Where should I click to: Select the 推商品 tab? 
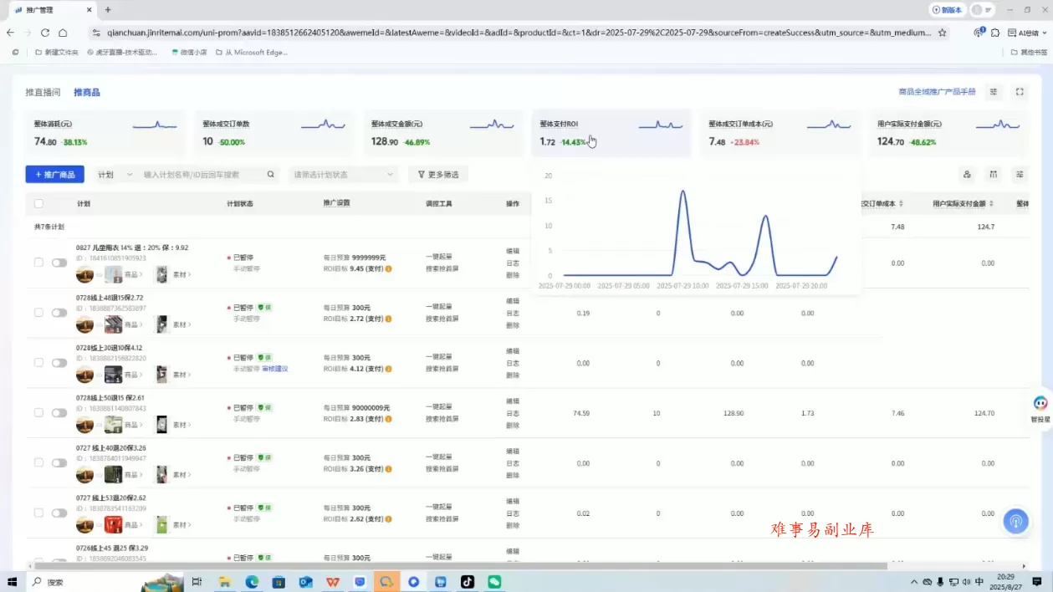click(87, 92)
